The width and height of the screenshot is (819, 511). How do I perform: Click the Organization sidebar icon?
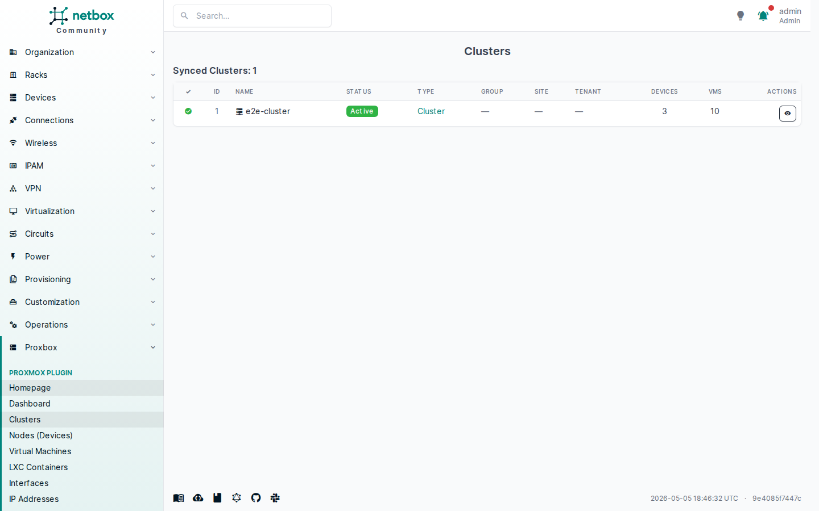(x=13, y=52)
